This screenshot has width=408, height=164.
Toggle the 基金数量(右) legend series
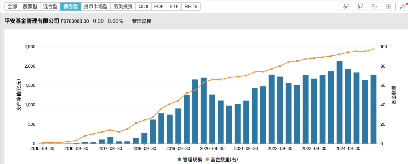[x=221, y=159]
